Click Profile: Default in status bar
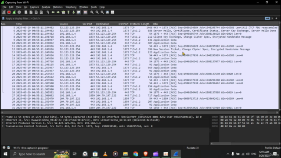 tap(272, 148)
